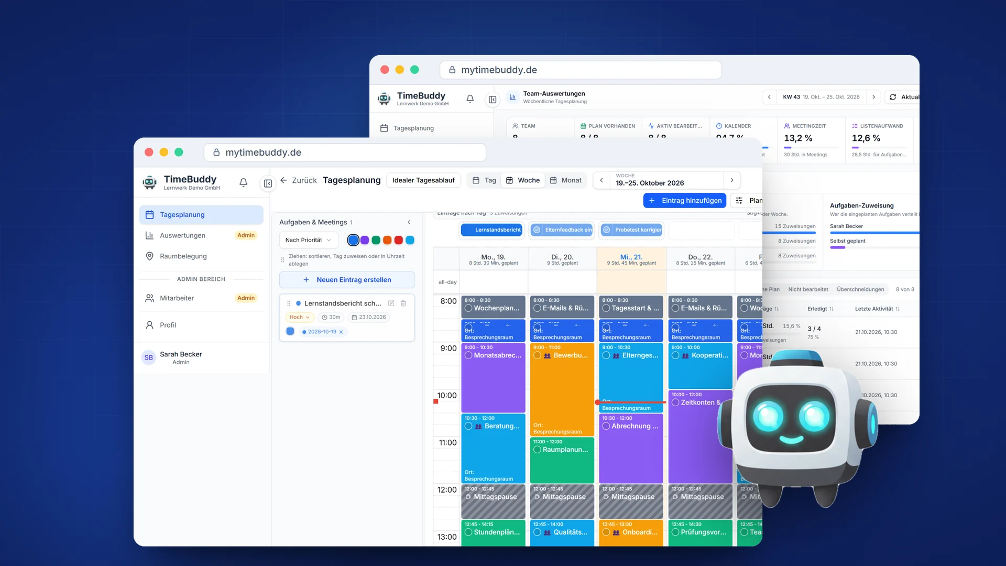Click the Eintrag hinzufügen button
This screenshot has width=1006, height=566.
pyautogui.click(x=685, y=201)
